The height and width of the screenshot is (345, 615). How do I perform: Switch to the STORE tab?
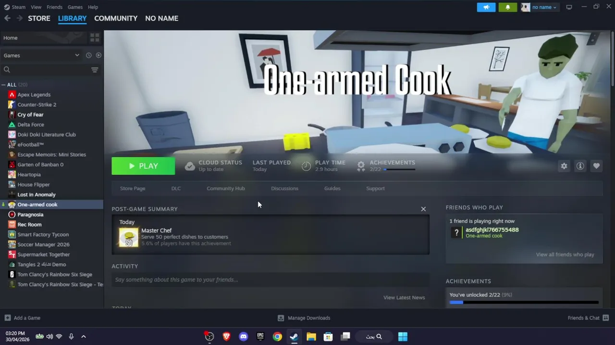click(39, 18)
